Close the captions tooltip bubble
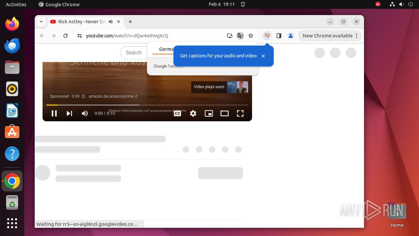This screenshot has height=236, width=419. point(263,56)
